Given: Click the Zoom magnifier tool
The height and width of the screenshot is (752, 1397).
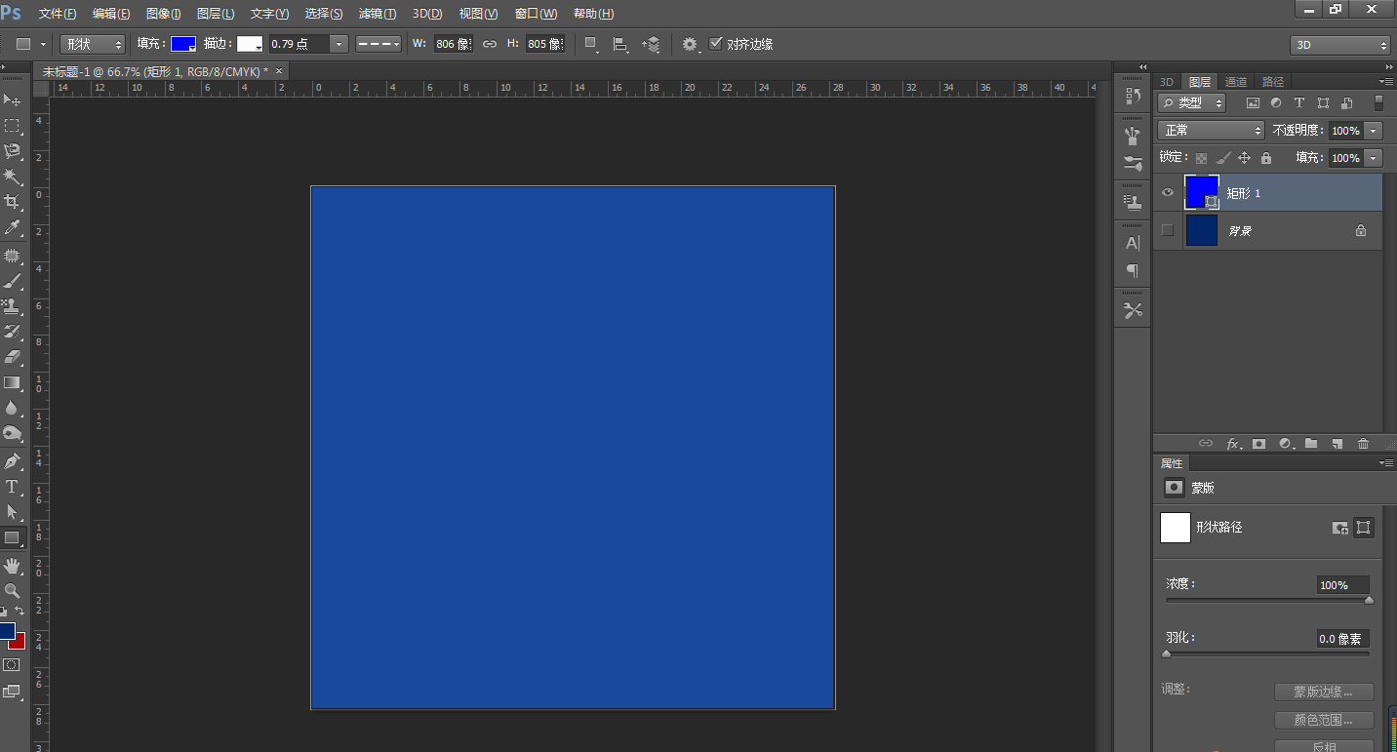Looking at the screenshot, I should click(x=13, y=590).
